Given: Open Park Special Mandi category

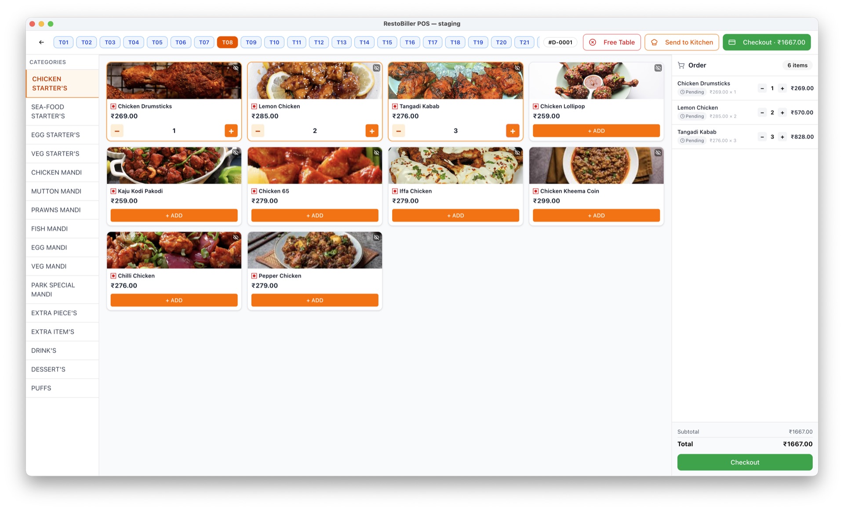Looking at the screenshot, I should tap(62, 290).
